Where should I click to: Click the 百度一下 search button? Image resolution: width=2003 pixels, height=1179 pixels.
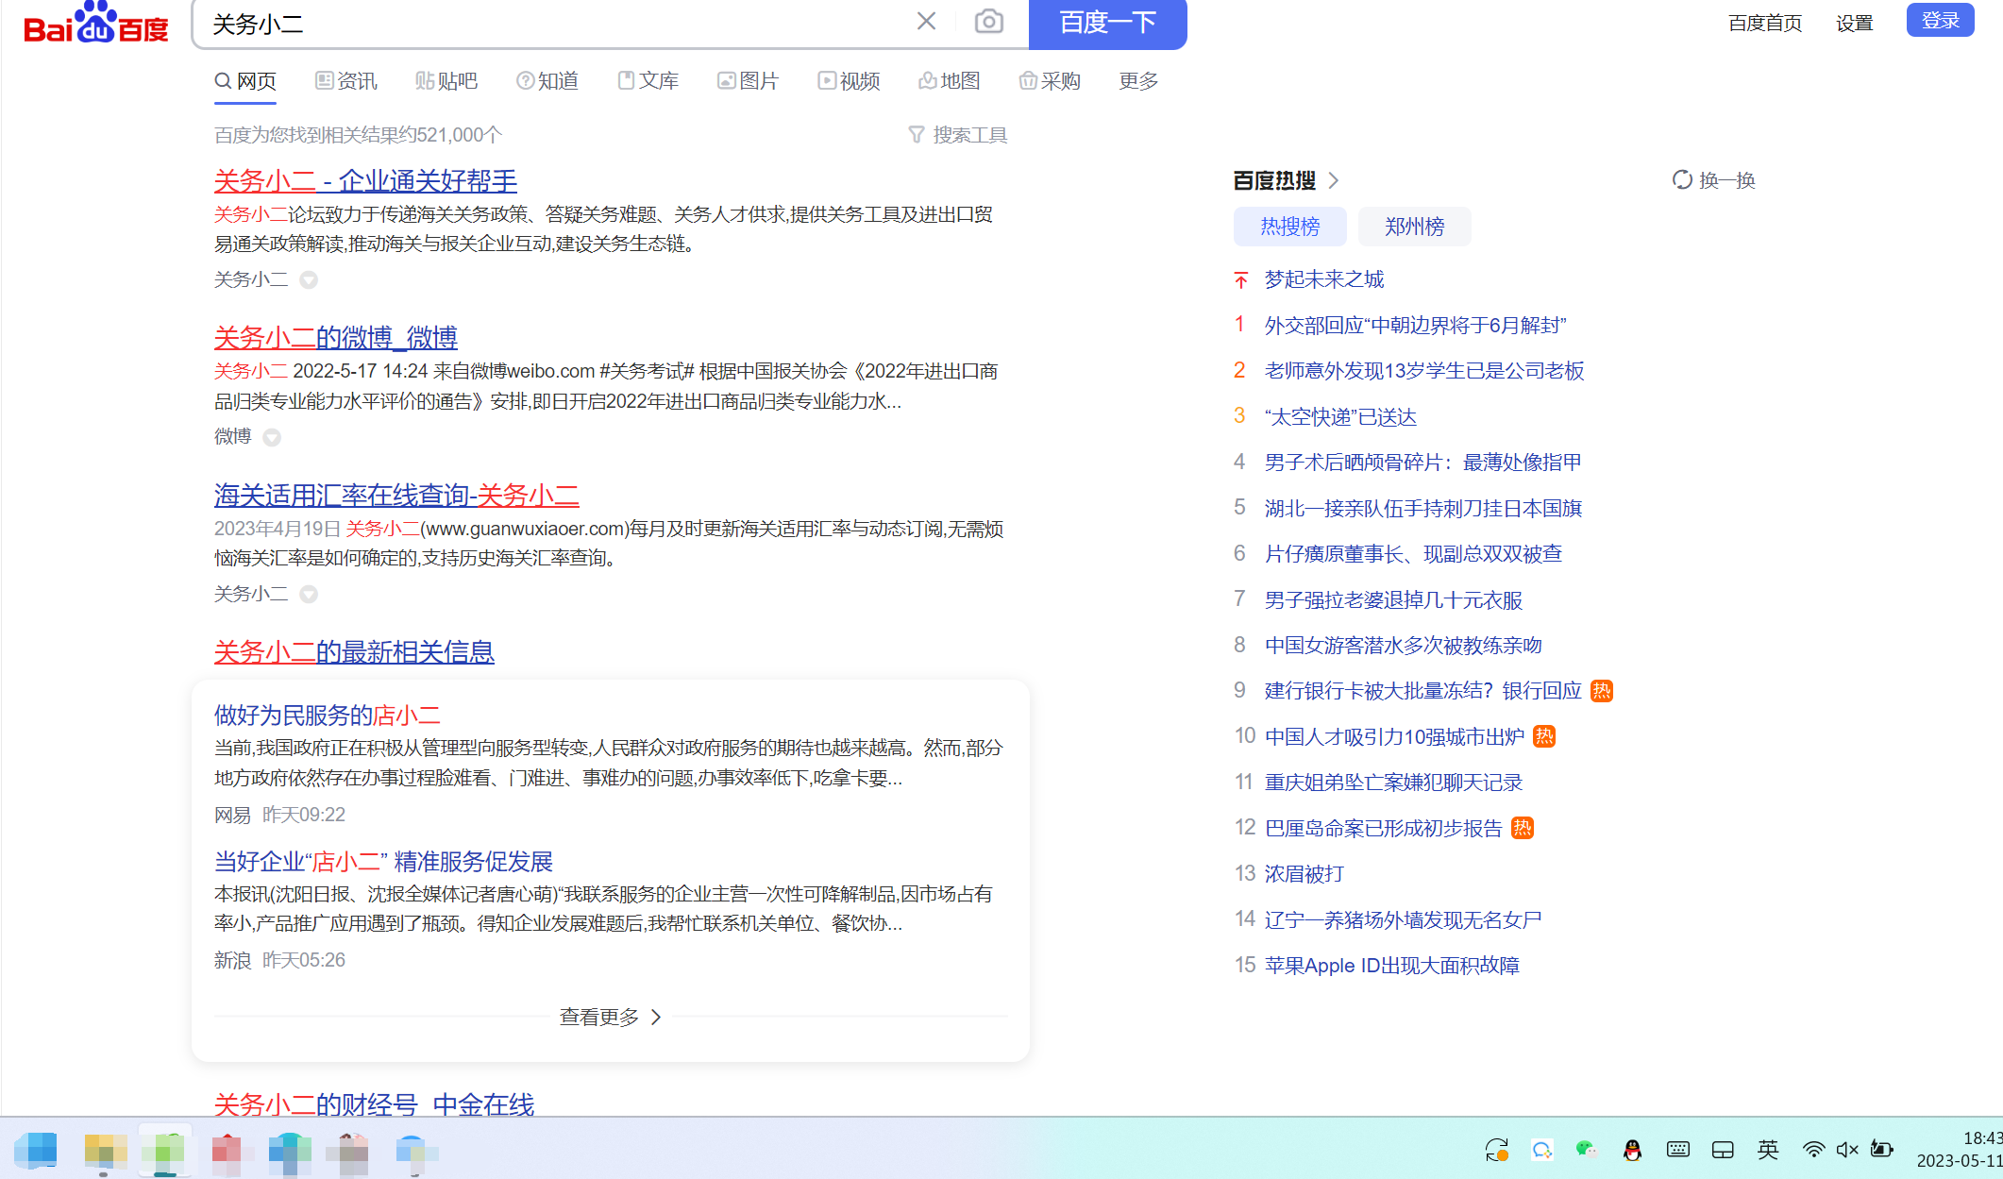[x=1107, y=23]
